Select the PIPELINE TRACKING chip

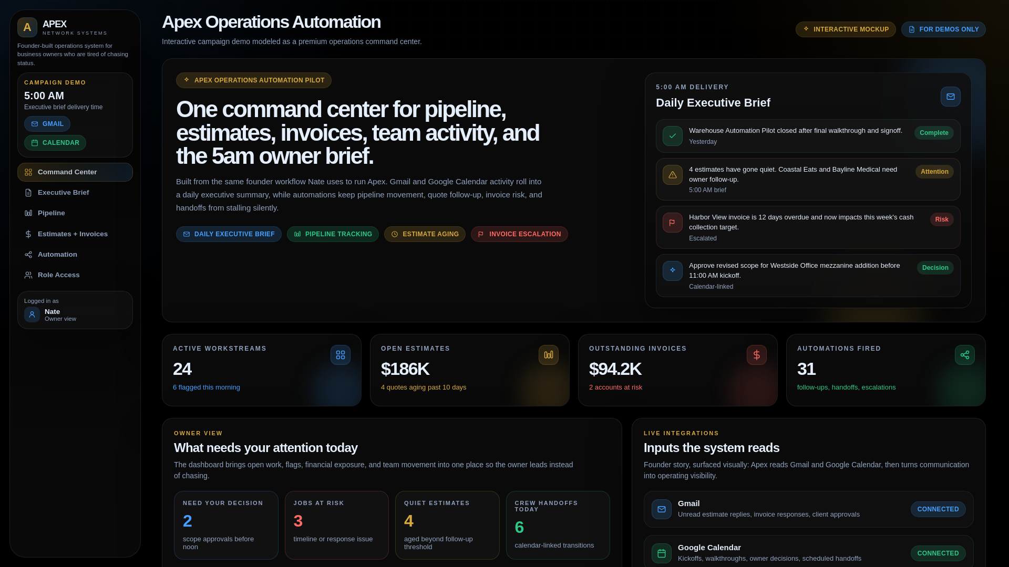tap(333, 234)
